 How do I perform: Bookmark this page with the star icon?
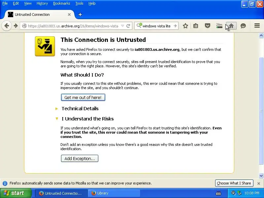click(x=185, y=26)
